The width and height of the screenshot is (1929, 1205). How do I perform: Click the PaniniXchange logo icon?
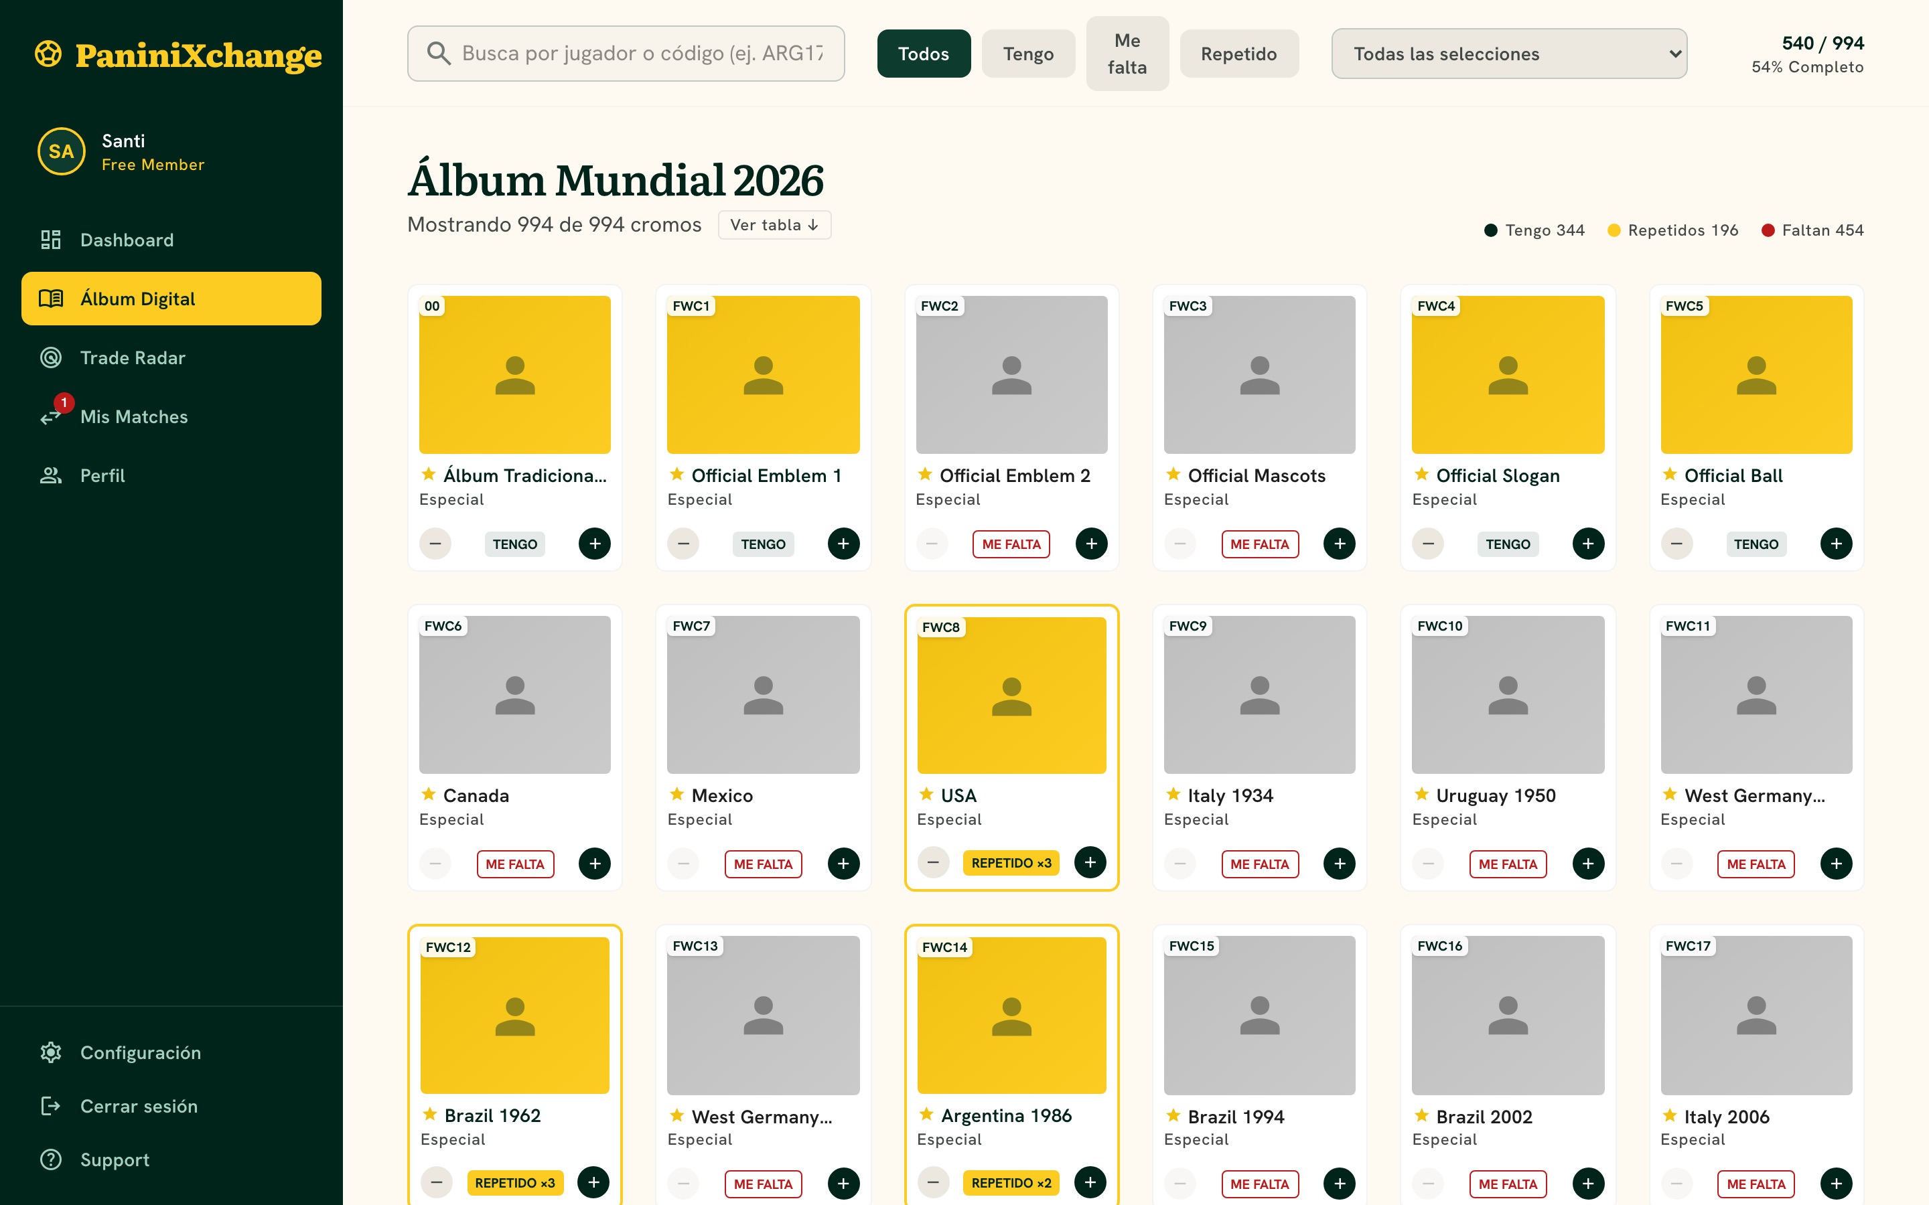pos(49,54)
